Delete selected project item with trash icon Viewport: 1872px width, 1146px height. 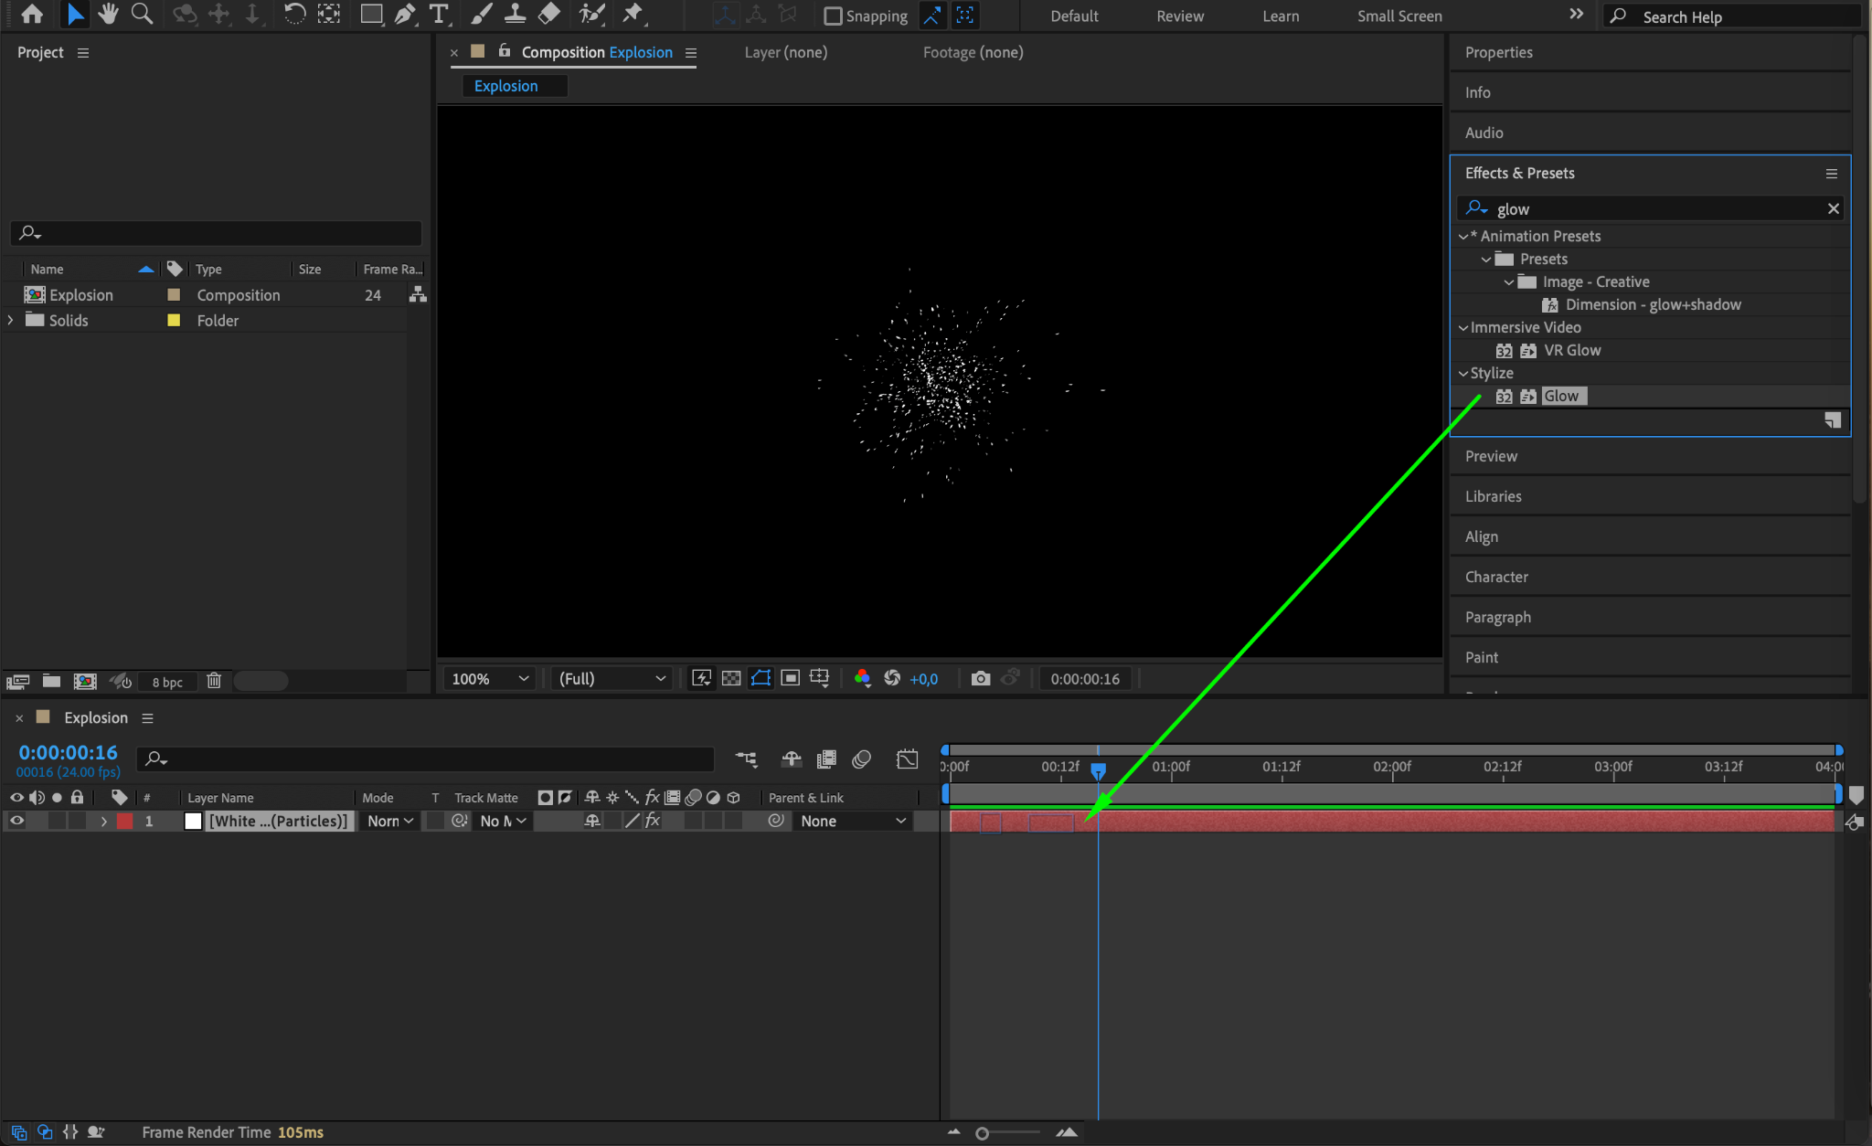coord(214,681)
